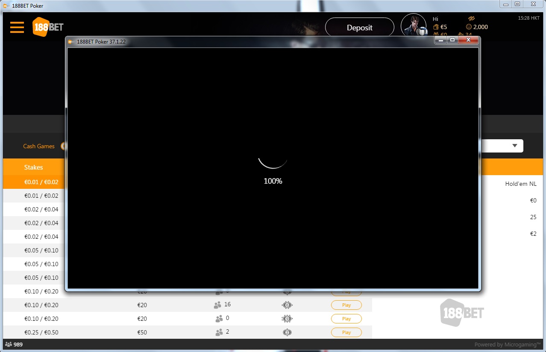
Task: Click the 15:28 HKT clock
Action: coord(528,18)
